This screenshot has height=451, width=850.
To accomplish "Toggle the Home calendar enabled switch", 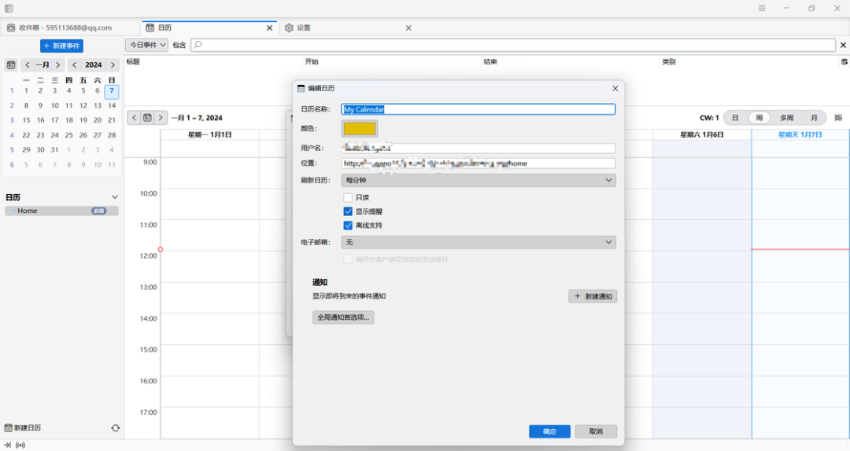I will coord(98,211).
